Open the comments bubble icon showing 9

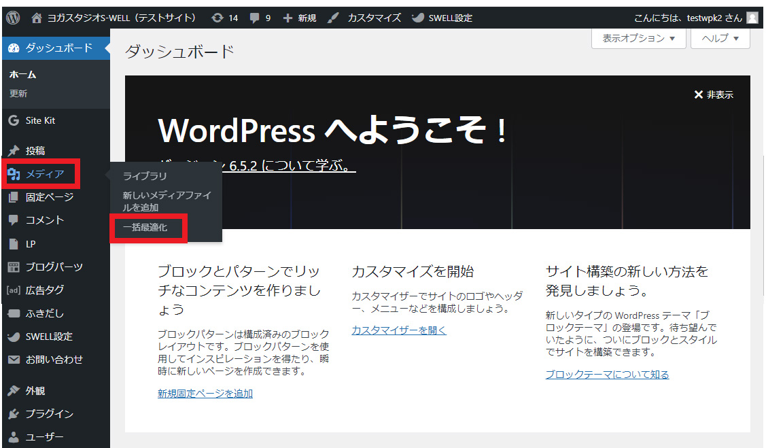[x=254, y=18]
